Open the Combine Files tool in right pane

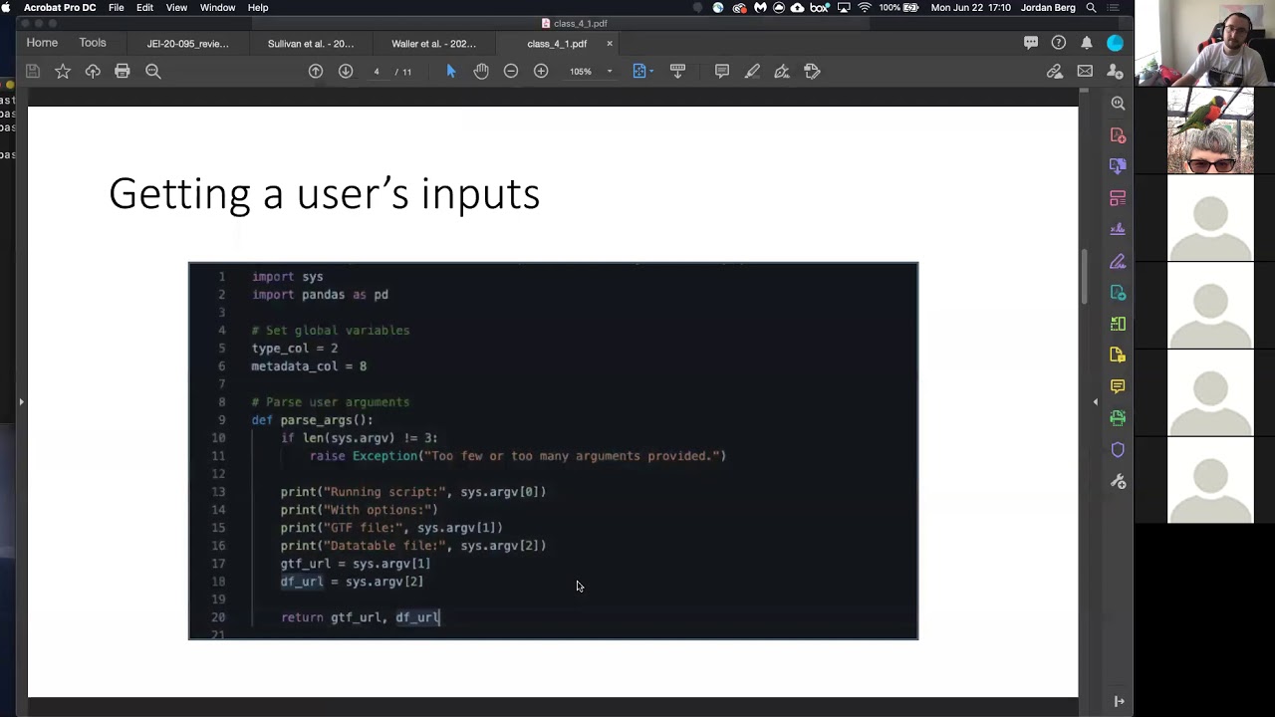(x=1118, y=165)
